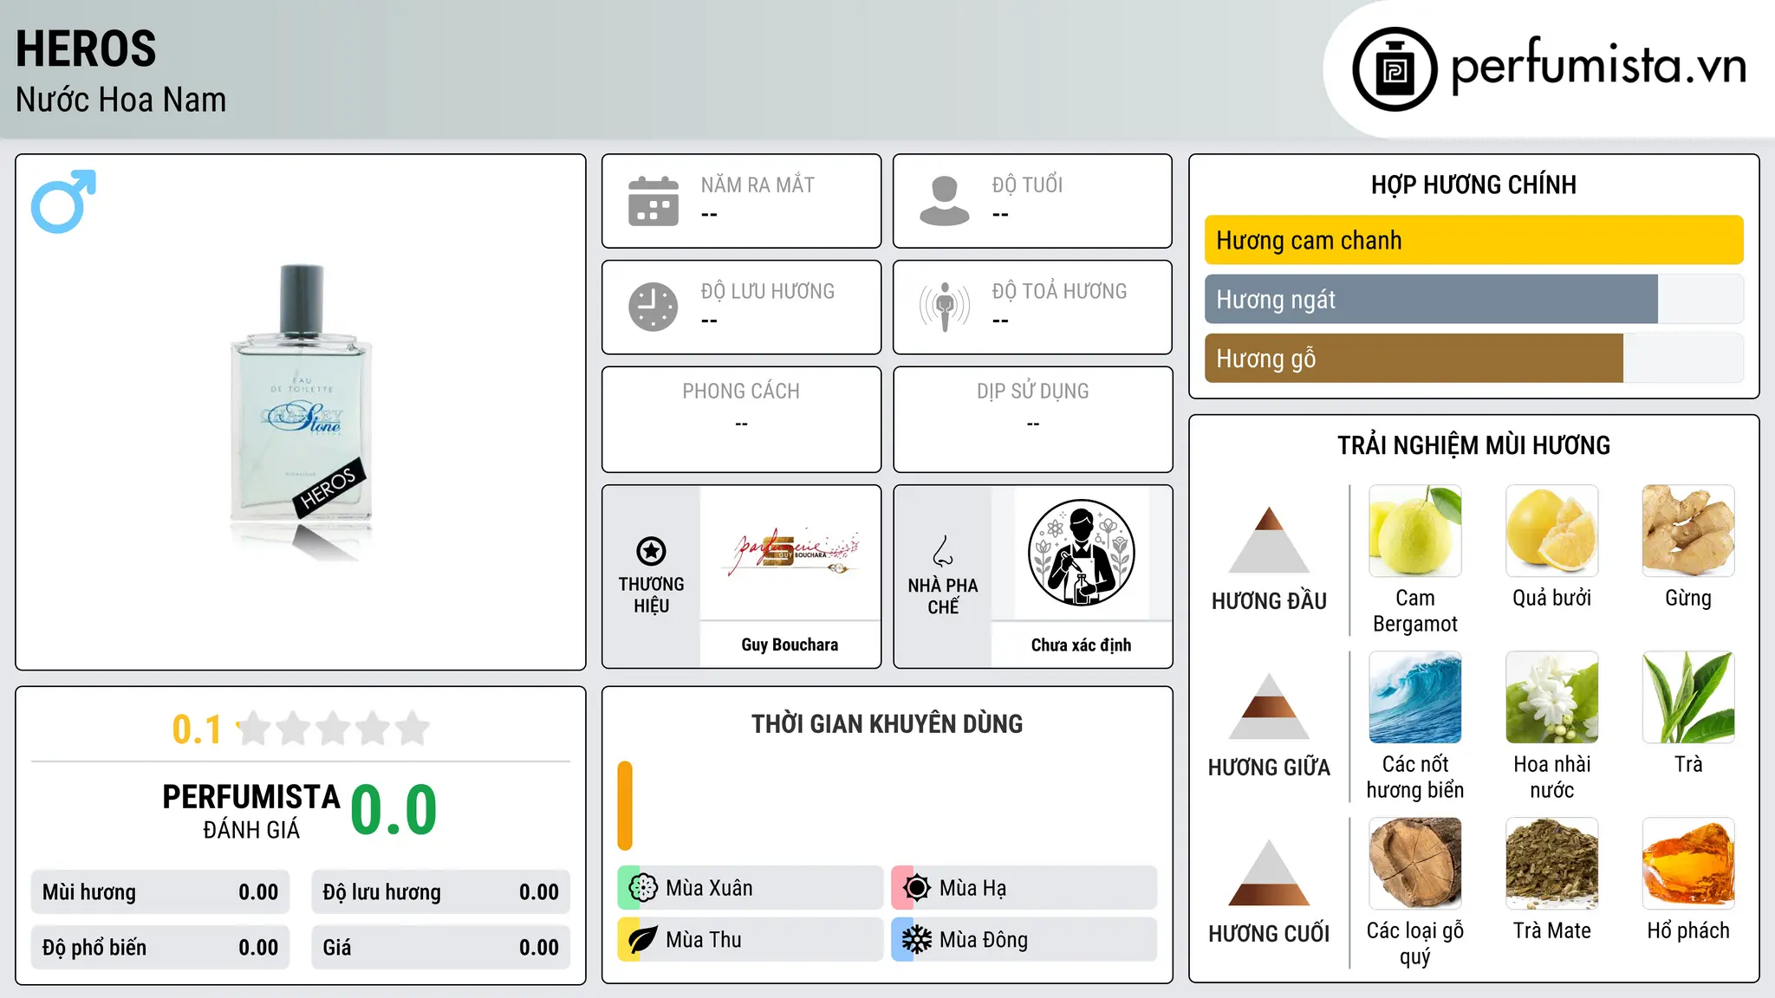The height and width of the screenshot is (998, 1775).
Task: Open the Các nốt hương biển image
Action: pos(1415,697)
